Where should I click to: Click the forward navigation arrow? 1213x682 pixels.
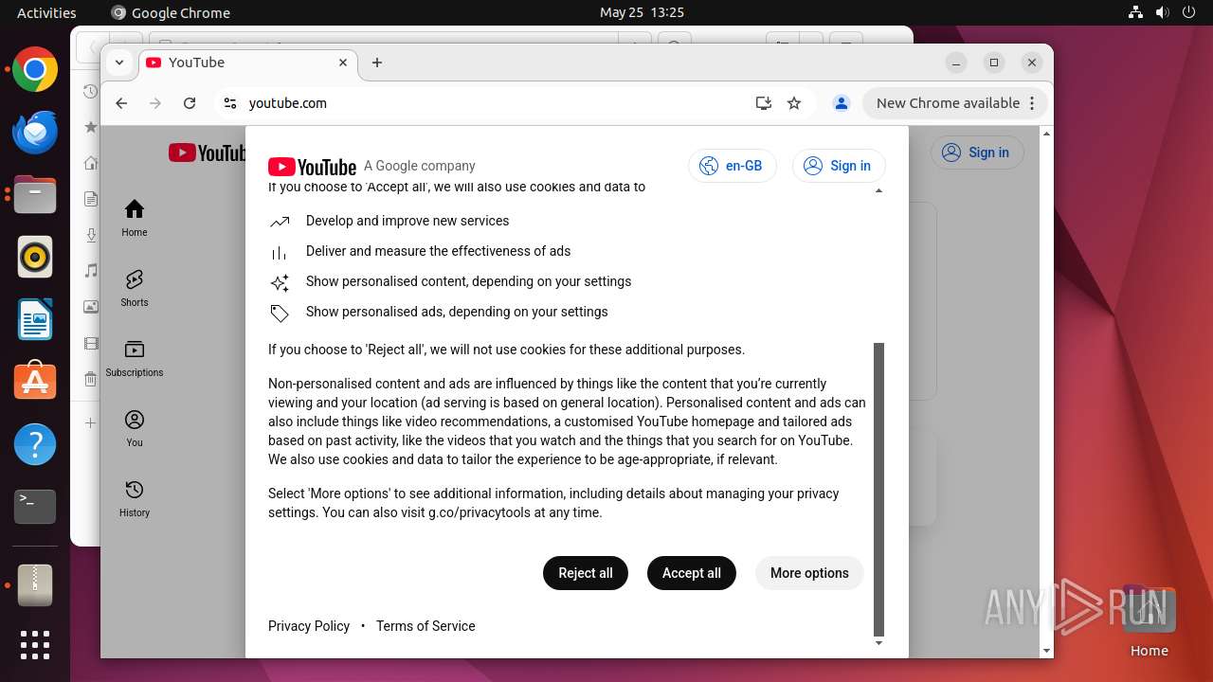point(155,103)
